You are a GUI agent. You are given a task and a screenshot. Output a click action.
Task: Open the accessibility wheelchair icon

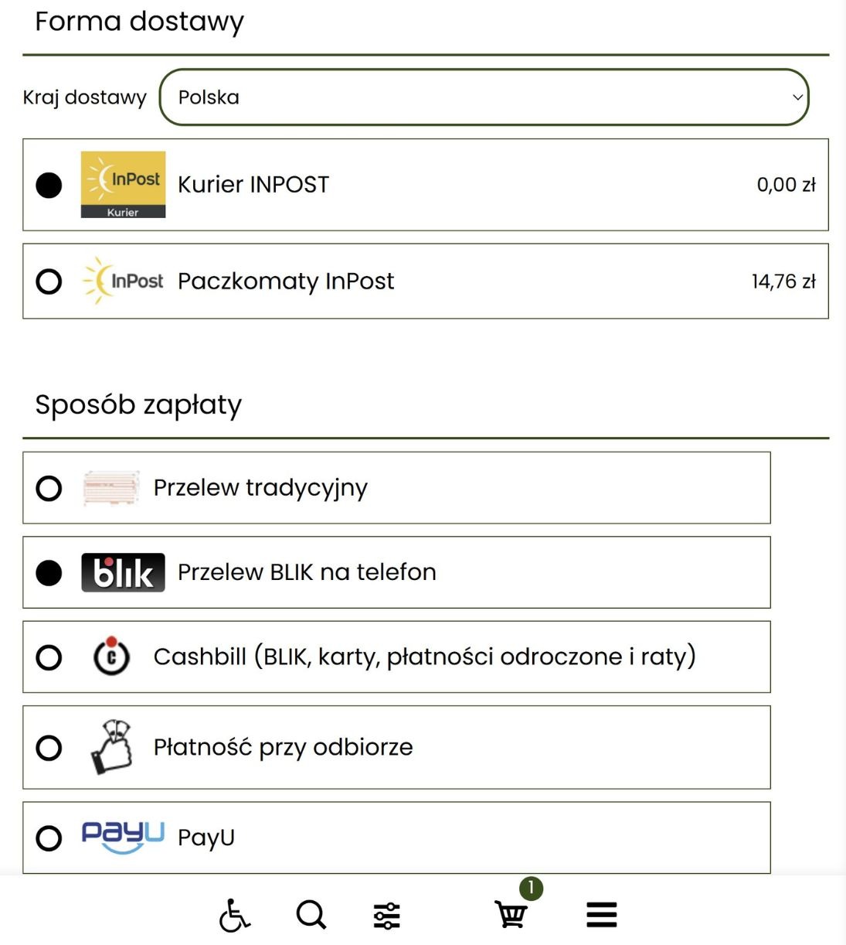pos(235,915)
